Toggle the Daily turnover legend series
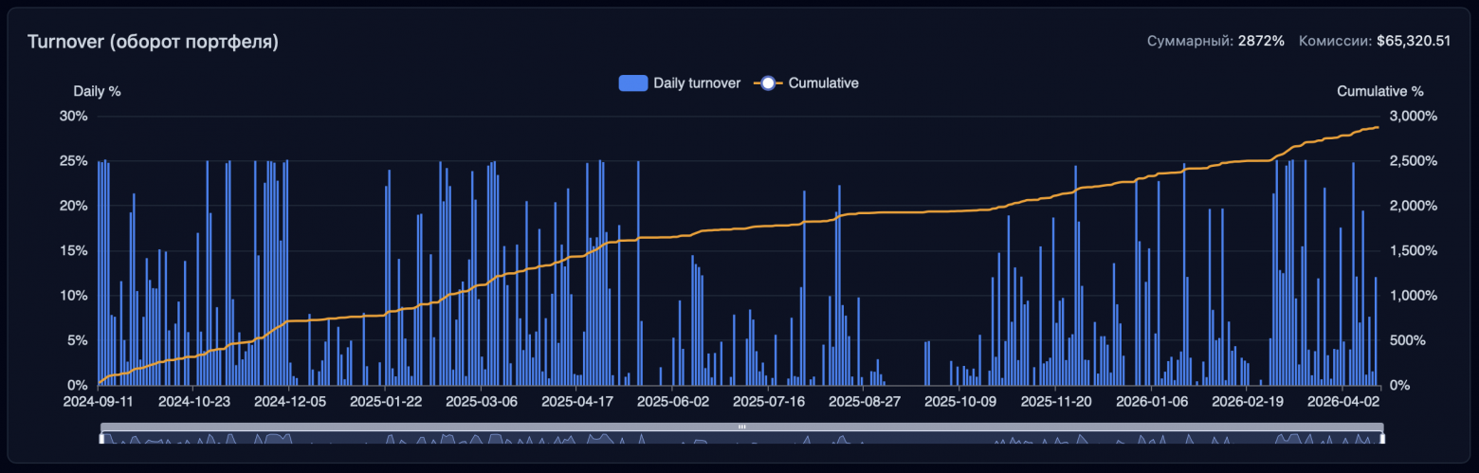The width and height of the screenshot is (1479, 473). tap(680, 83)
